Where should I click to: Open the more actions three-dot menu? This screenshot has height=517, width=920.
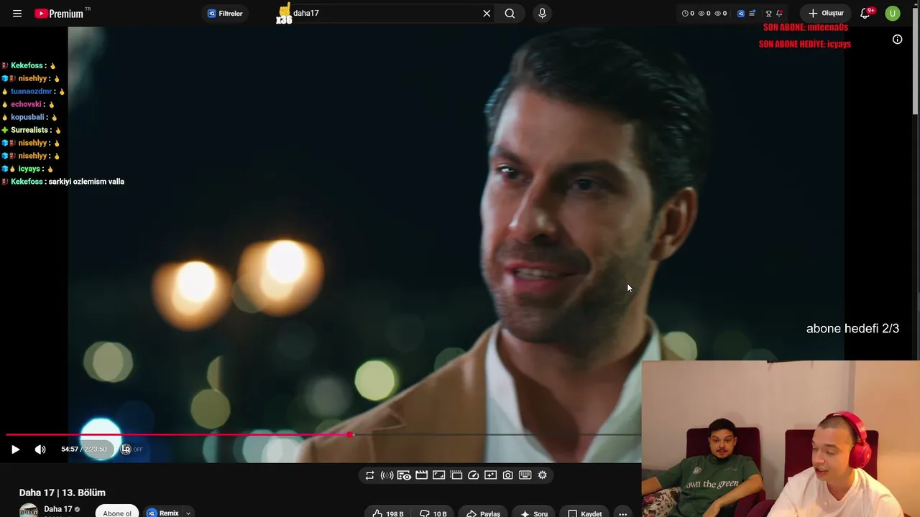pyautogui.click(x=622, y=513)
